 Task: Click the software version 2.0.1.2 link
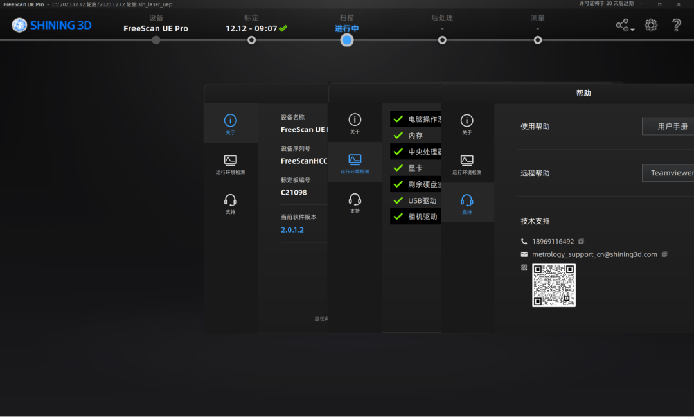point(292,230)
